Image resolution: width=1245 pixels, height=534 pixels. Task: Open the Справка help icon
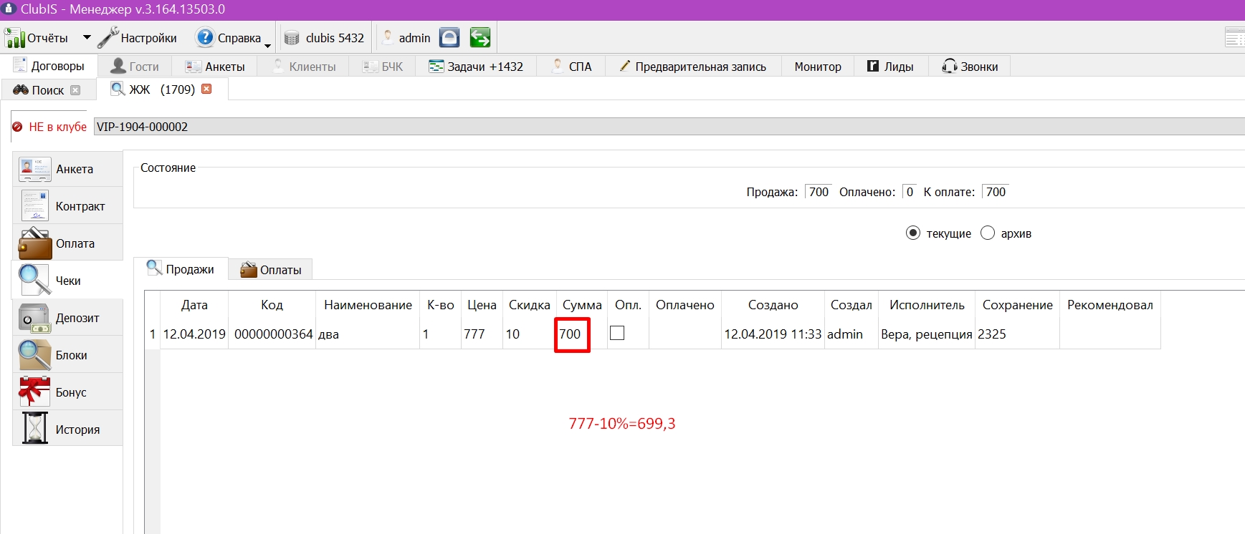pos(205,37)
